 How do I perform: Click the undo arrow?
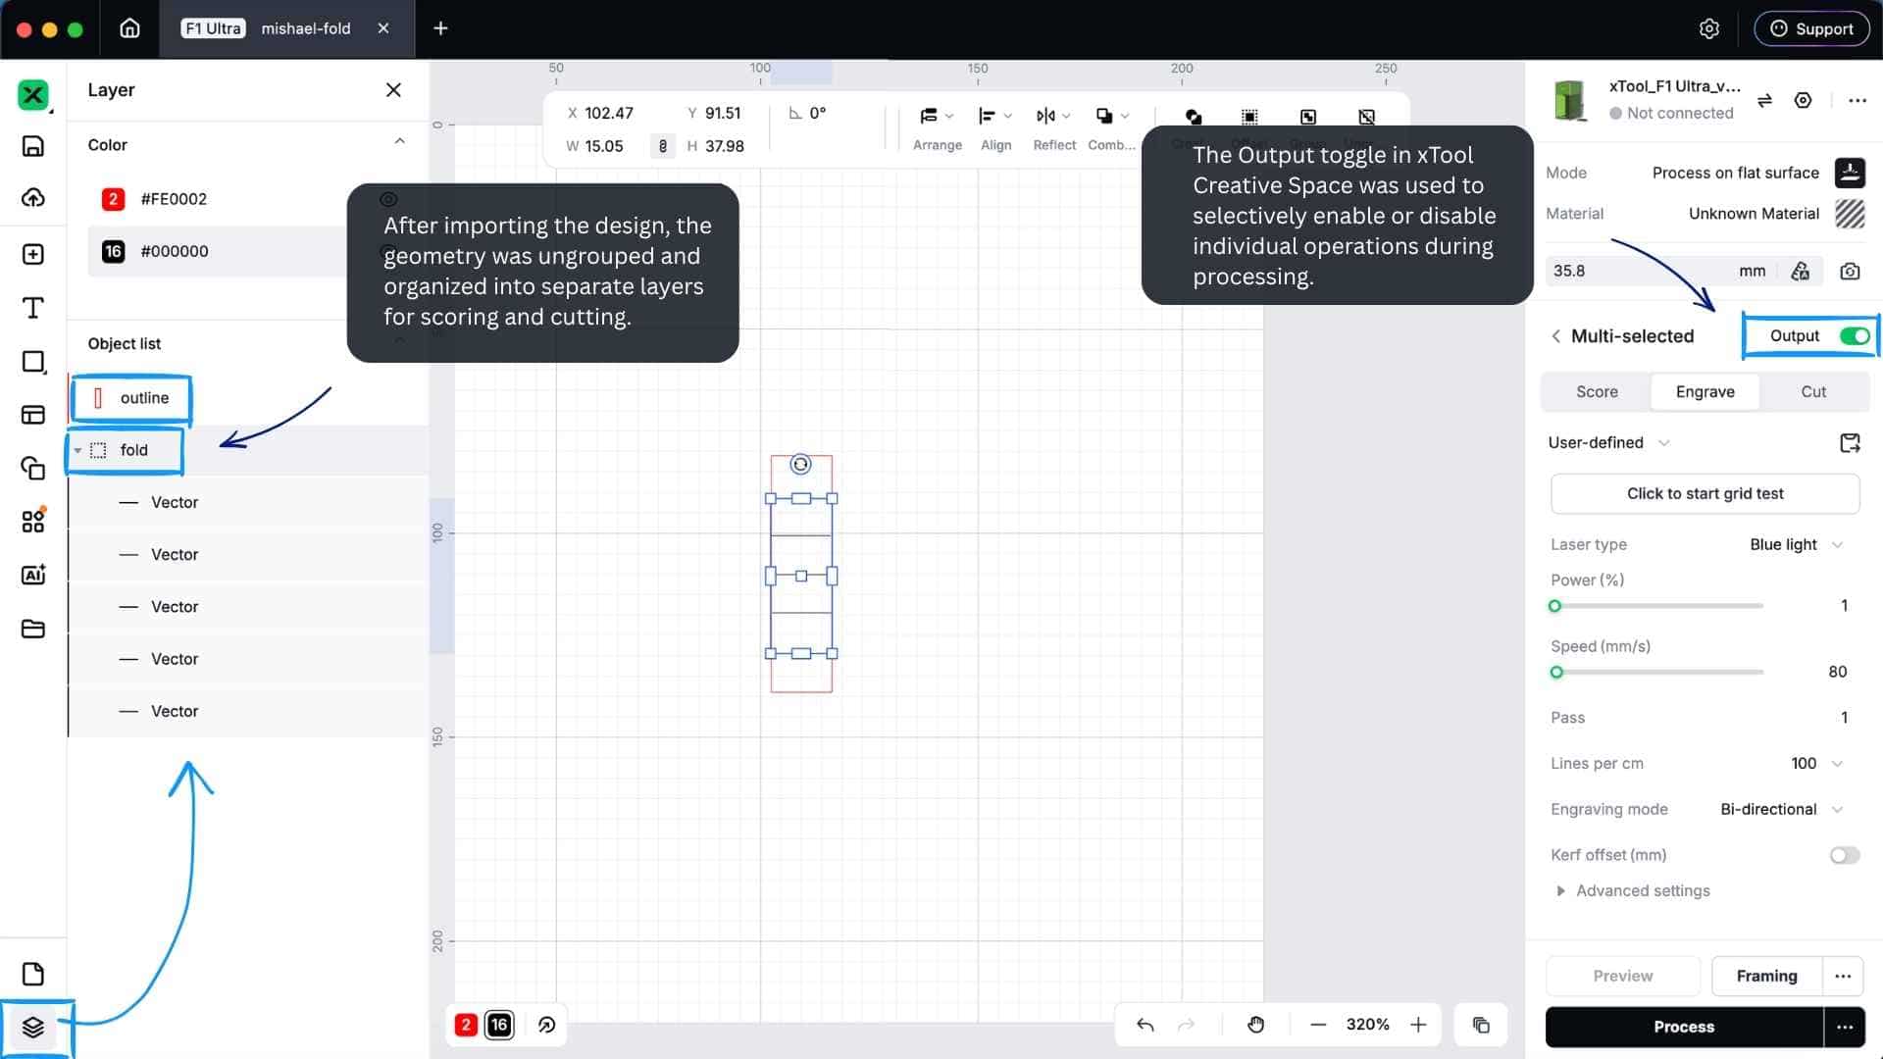pos(1145,1025)
